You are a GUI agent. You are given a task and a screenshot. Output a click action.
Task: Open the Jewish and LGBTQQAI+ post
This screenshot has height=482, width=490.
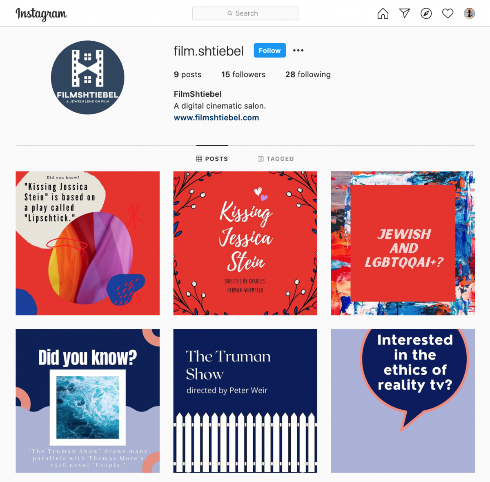(403, 243)
